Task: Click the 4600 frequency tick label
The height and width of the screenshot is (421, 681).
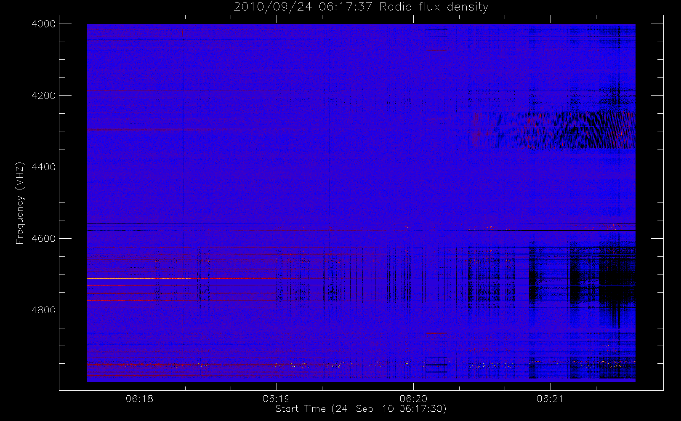Action: pyautogui.click(x=44, y=239)
